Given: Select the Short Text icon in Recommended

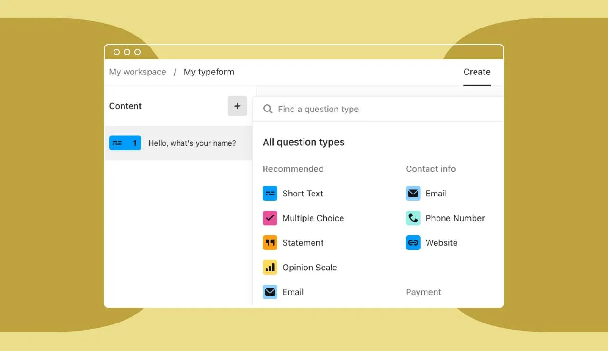Looking at the screenshot, I should point(270,194).
